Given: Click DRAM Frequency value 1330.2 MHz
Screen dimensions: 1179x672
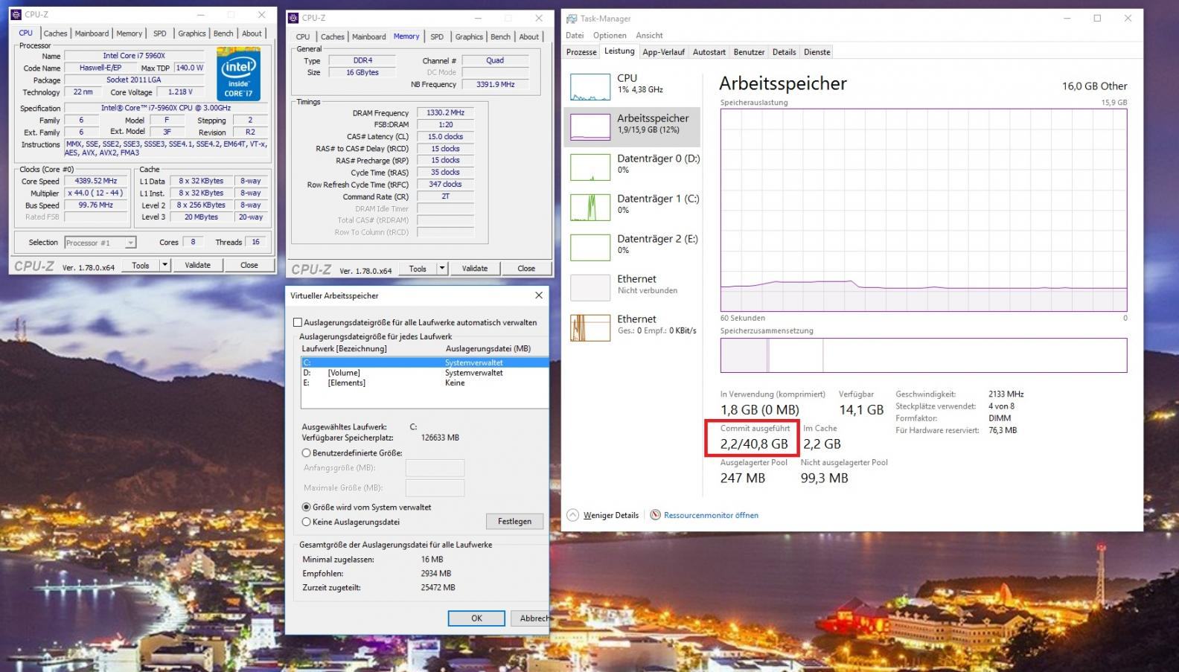Looking at the screenshot, I should (x=445, y=112).
